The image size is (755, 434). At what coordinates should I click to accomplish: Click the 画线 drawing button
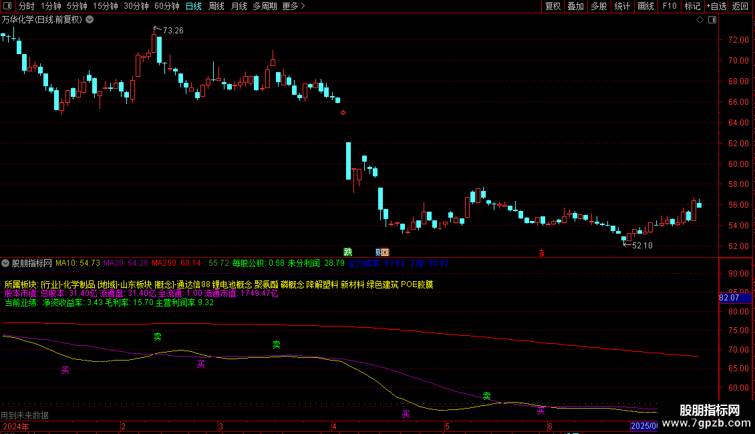645,6
